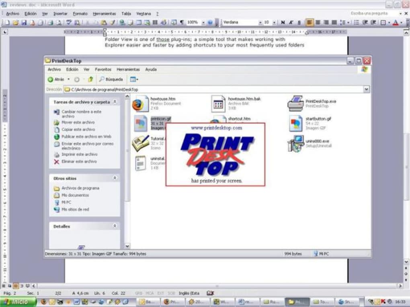Click Cambiar nombre a este archivo link
410x307 pixels.
[x=81, y=114]
